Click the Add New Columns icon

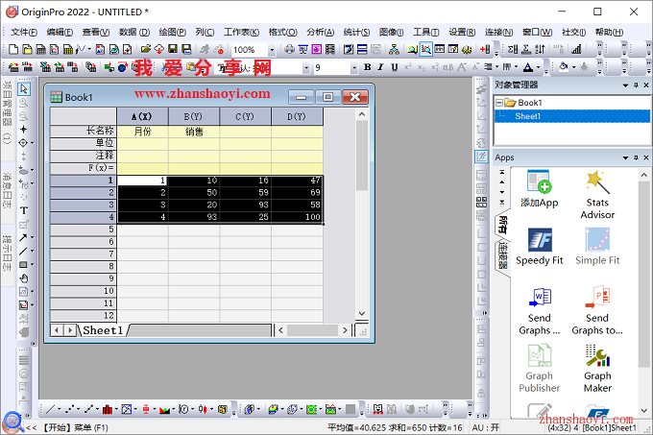(484, 50)
